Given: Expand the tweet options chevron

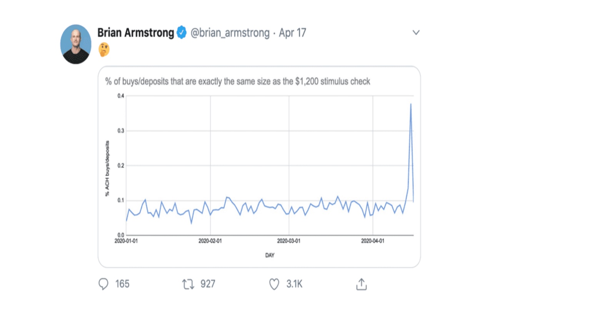Looking at the screenshot, I should (416, 33).
